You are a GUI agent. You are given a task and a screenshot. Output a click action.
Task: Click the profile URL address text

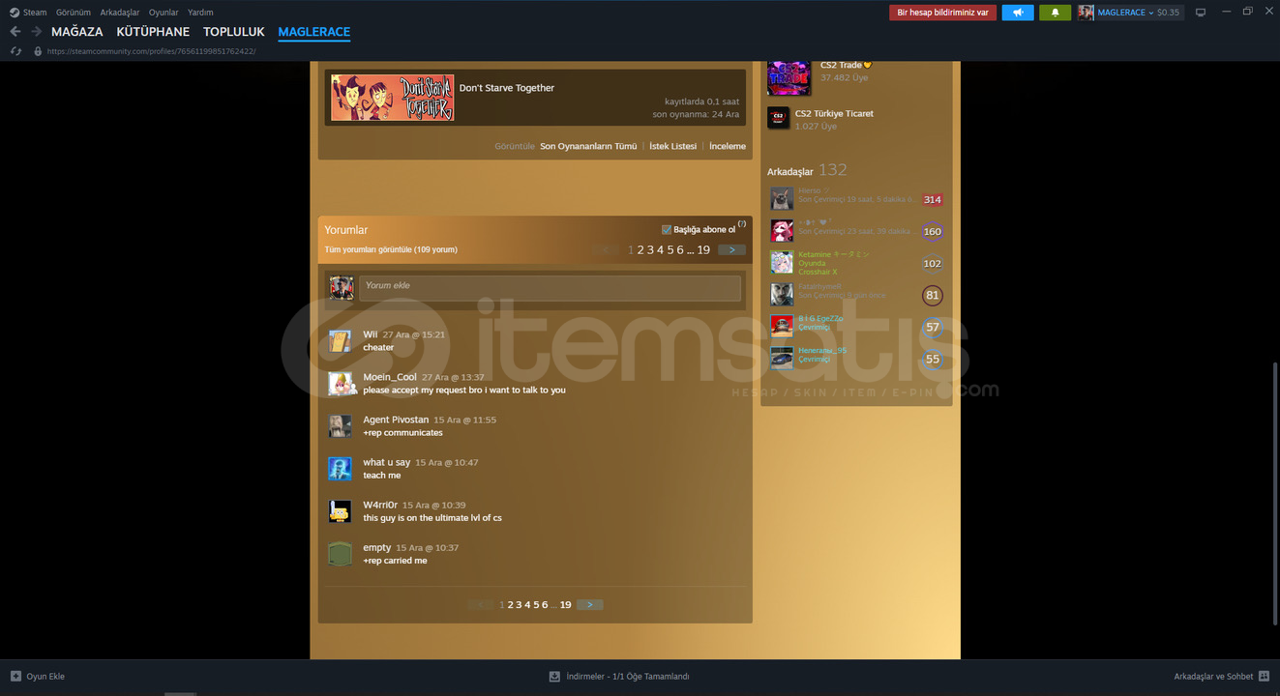[152, 50]
